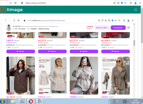Open the My Flow send icon in the Opera toolbar
This screenshot has height=104, width=143.
pos(126,3)
